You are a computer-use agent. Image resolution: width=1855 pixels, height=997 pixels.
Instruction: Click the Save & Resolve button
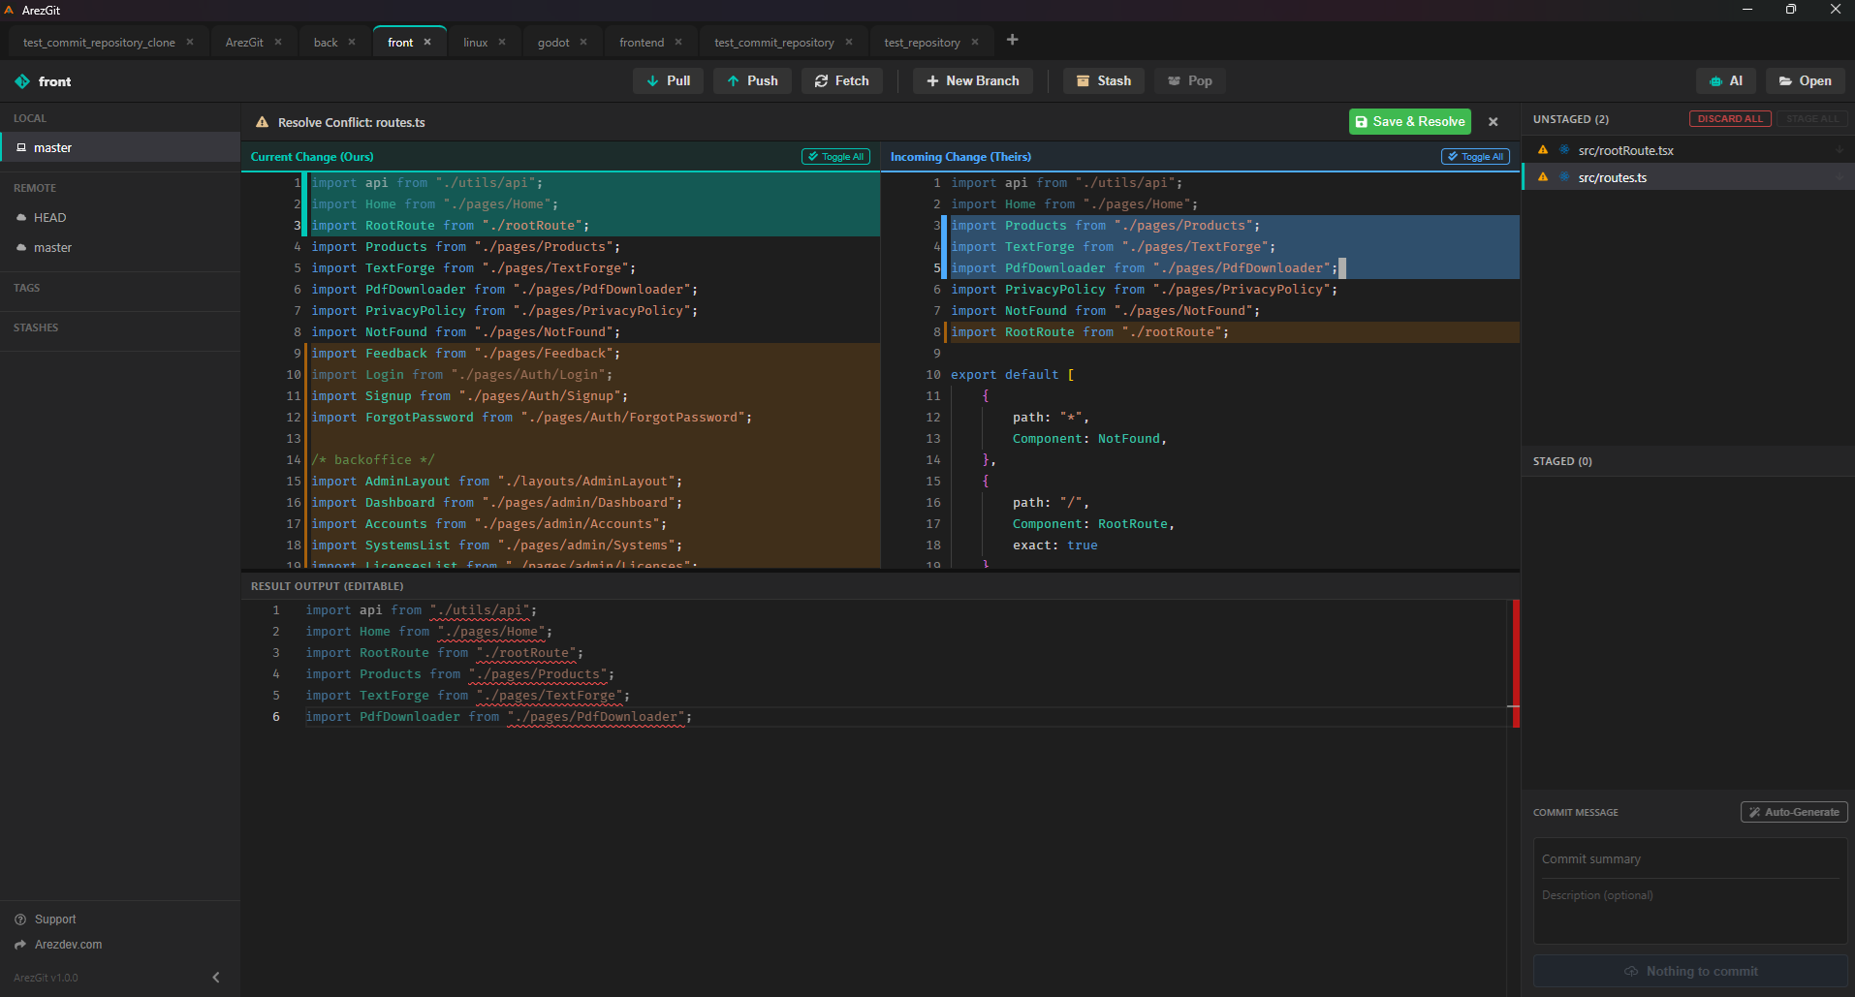pos(1410,121)
